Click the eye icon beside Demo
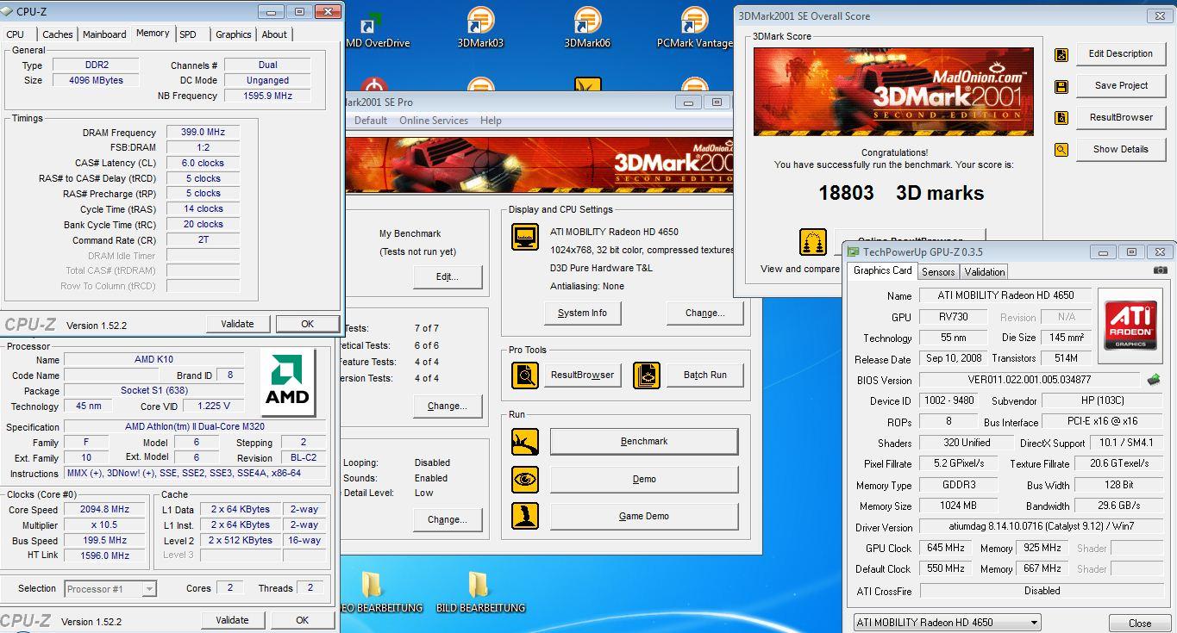 pos(525,479)
